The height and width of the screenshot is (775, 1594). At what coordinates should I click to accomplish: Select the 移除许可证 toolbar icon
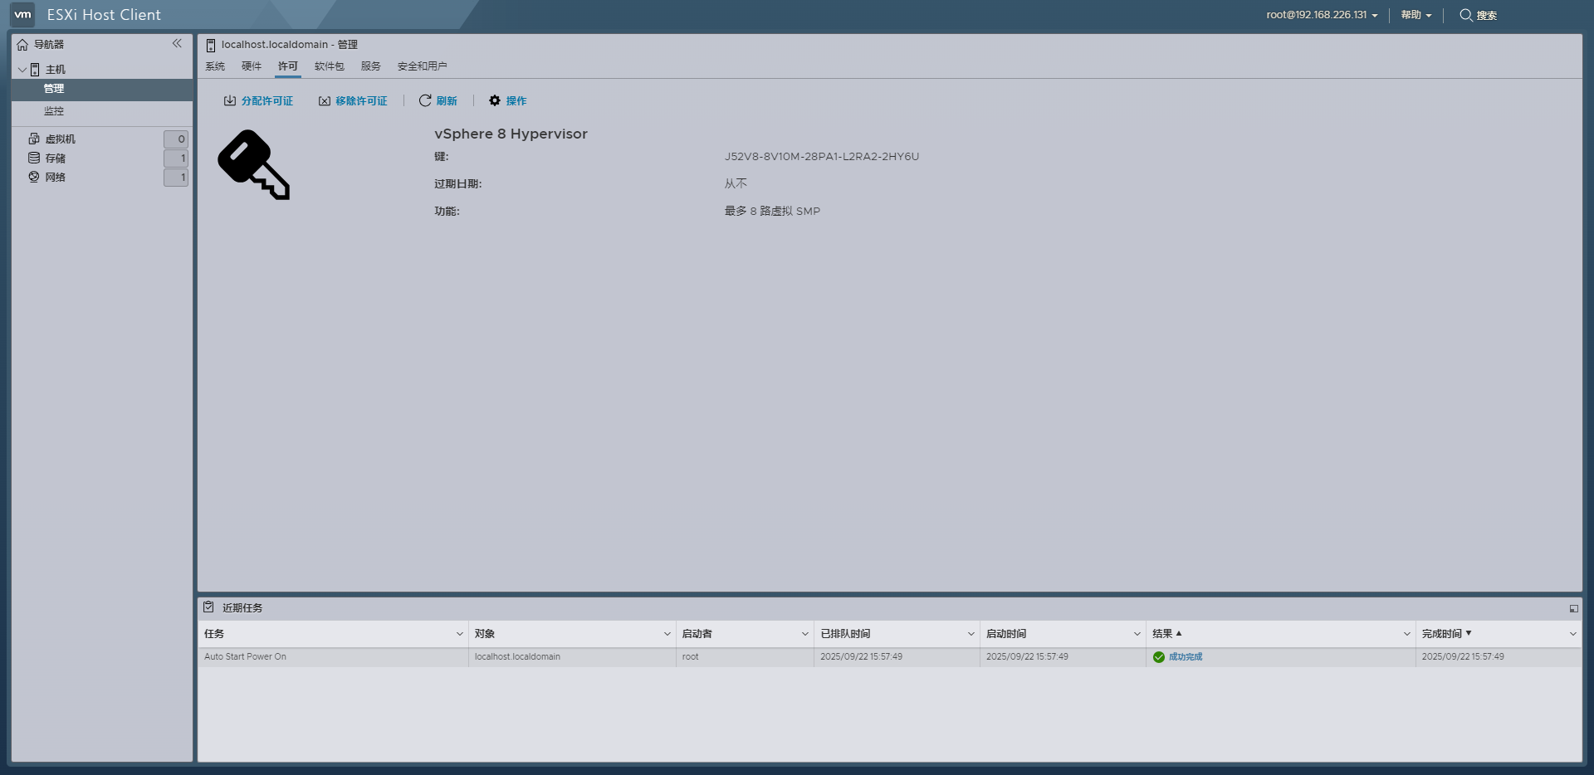(325, 100)
